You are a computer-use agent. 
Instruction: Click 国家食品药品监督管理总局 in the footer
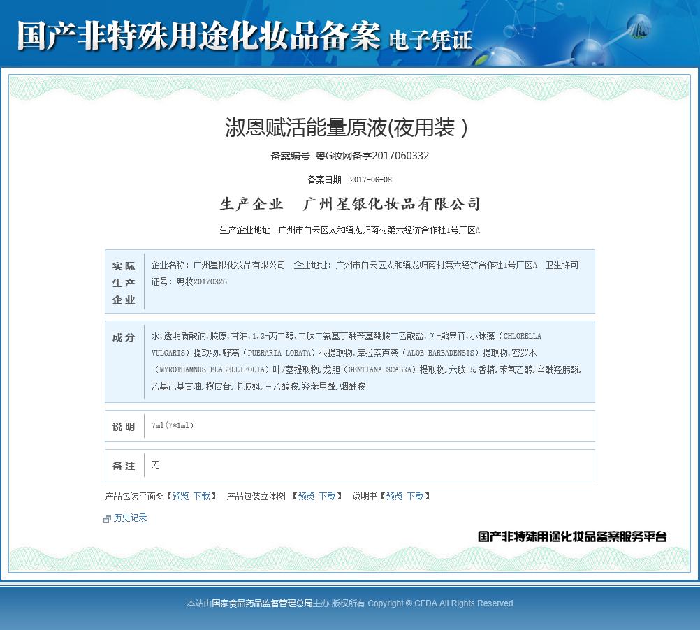(262, 603)
